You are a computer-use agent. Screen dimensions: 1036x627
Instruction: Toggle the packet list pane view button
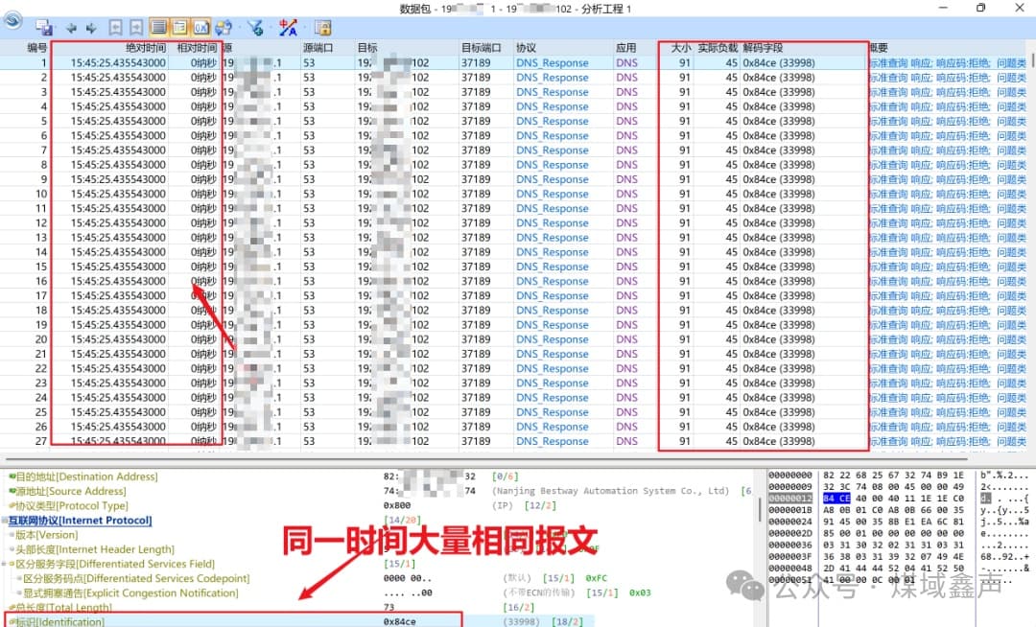159,28
